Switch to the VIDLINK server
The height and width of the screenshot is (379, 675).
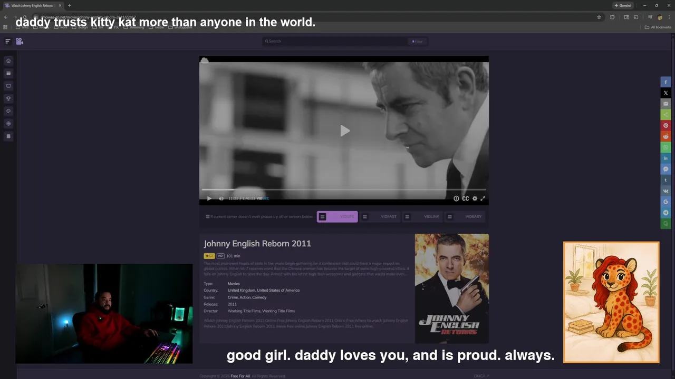click(x=422, y=216)
